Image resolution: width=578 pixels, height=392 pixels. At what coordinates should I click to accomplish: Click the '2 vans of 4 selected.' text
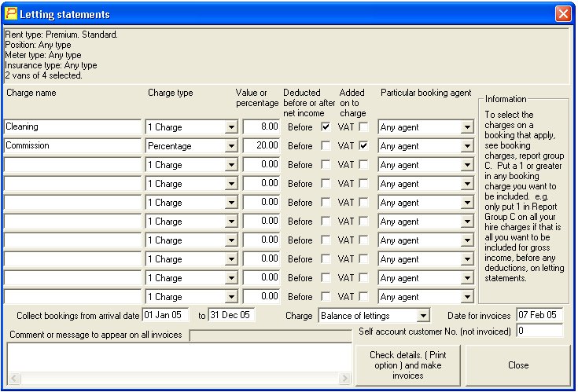point(43,75)
